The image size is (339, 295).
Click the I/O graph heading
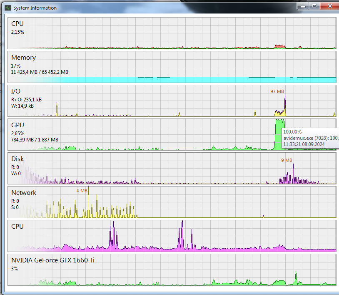click(x=16, y=91)
